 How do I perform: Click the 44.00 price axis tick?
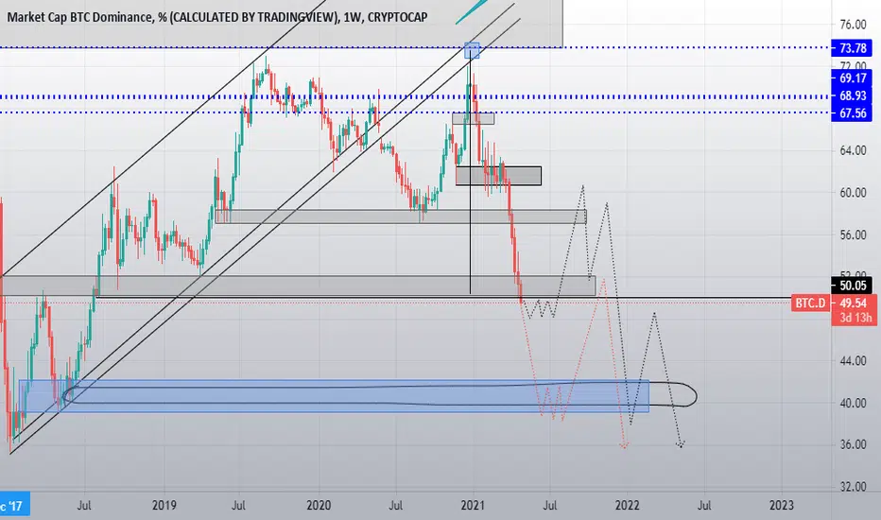pos(853,361)
